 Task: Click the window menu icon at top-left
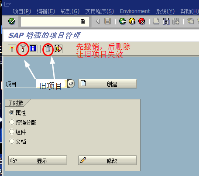[7, 4]
